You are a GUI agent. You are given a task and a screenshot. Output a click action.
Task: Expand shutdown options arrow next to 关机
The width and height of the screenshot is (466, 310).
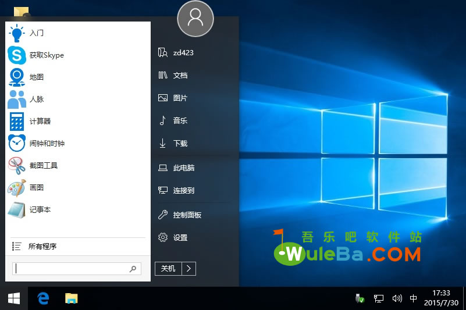tap(189, 268)
